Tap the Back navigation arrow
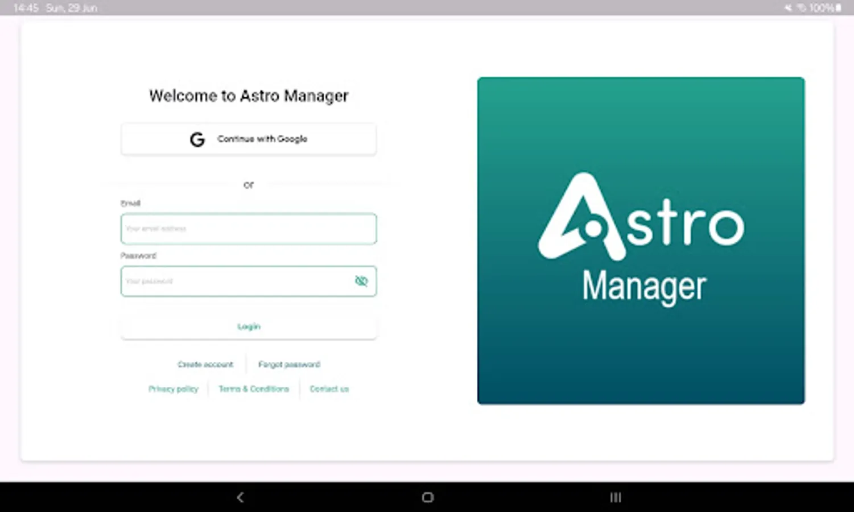Image resolution: width=854 pixels, height=512 pixels. coord(240,497)
